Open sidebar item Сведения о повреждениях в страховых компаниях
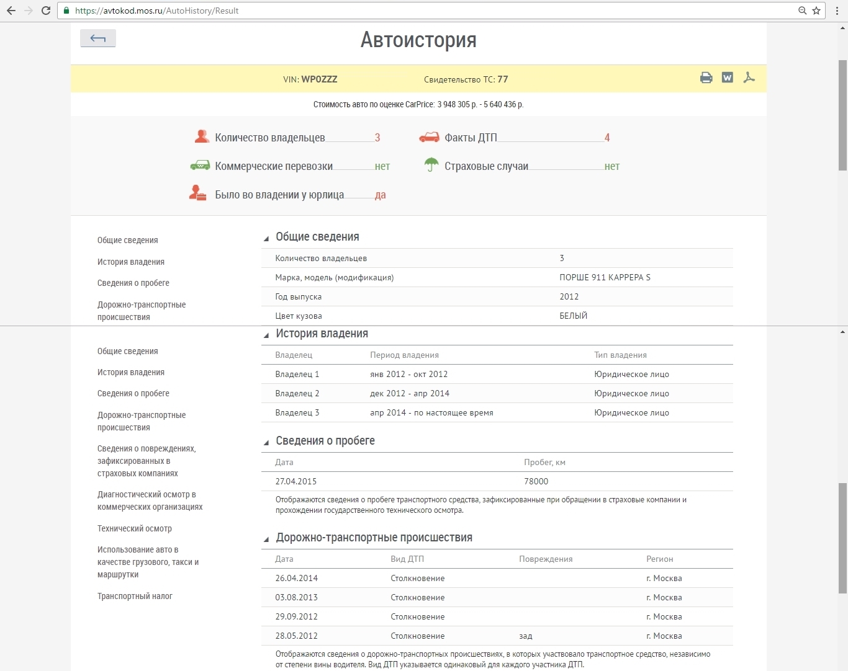This screenshot has width=848, height=671. 147,461
